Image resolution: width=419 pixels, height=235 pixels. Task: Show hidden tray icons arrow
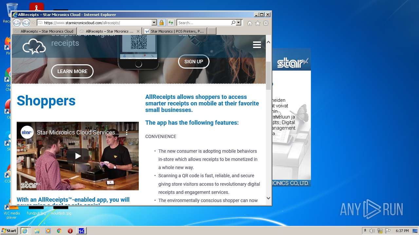tap(365, 231)
